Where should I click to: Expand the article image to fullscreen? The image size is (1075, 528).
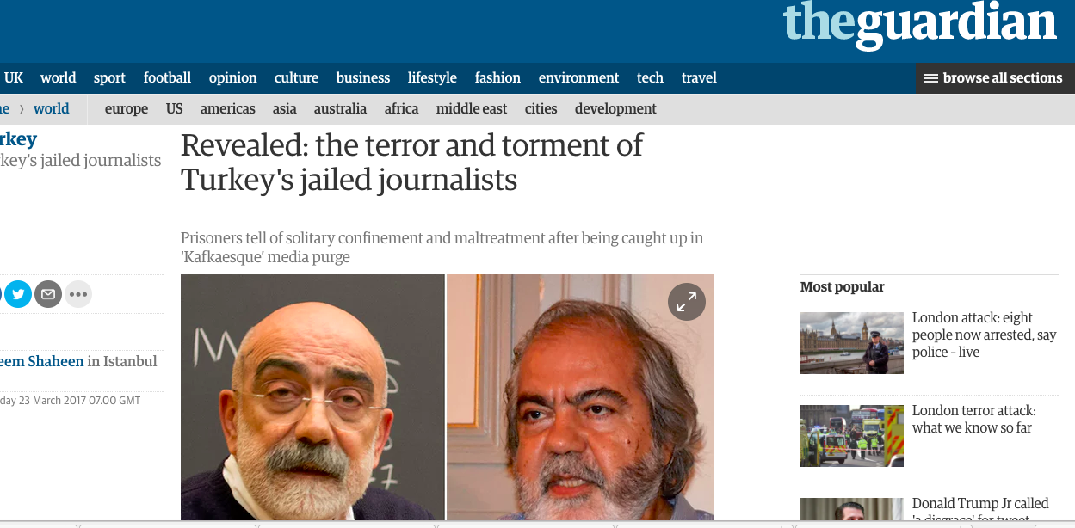point(687,302)
